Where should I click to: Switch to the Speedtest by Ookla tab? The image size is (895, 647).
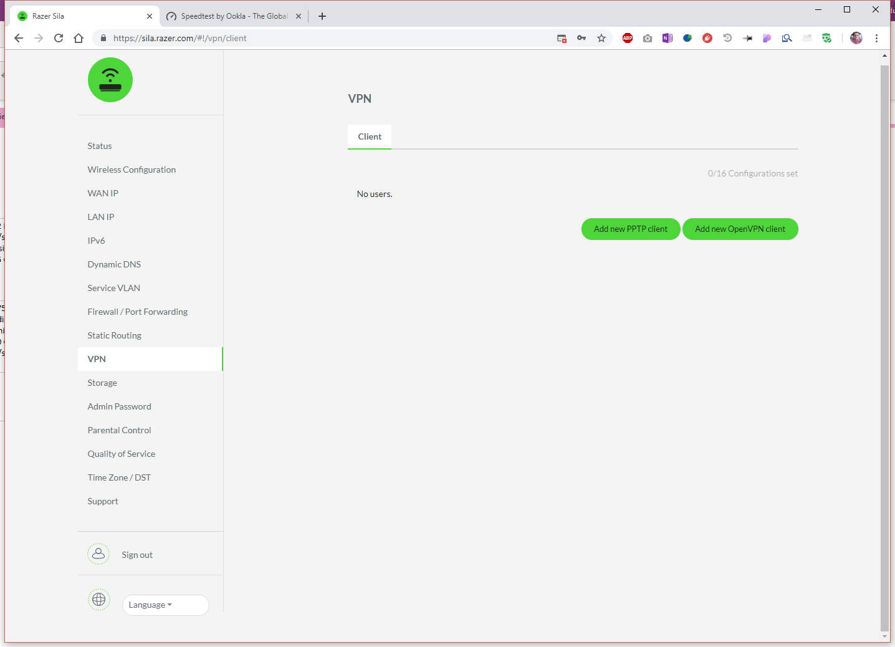[x=234, y=16]
